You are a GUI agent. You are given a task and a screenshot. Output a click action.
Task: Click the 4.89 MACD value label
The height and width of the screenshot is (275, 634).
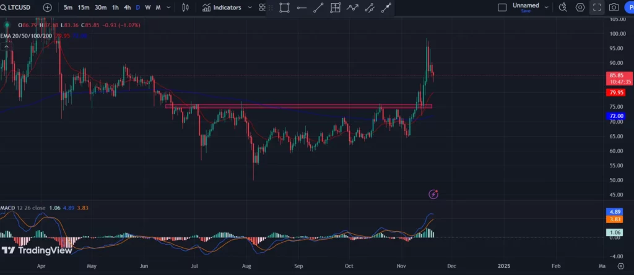pos(616,211)
